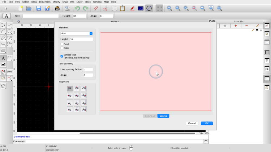
Task: Click the Paste clipboard icon
Action: [122, 8]
